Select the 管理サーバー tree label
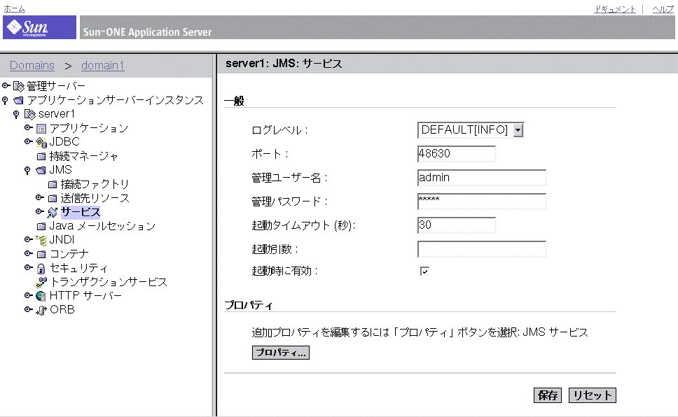 point(56,86)
